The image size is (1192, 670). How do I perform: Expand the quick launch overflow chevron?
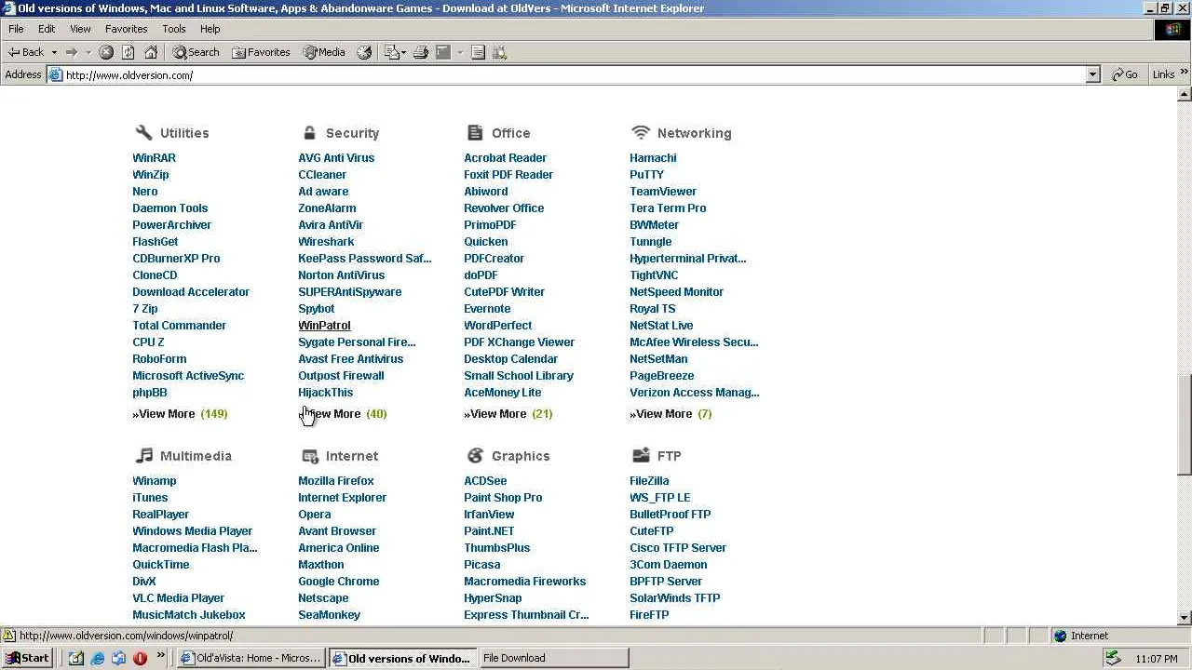(x=160, y=656)
